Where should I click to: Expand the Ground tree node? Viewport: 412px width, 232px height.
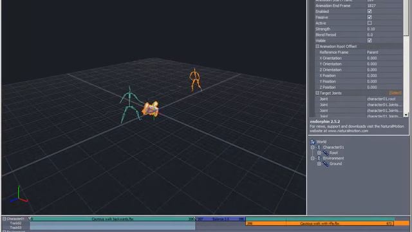point(319,164)
